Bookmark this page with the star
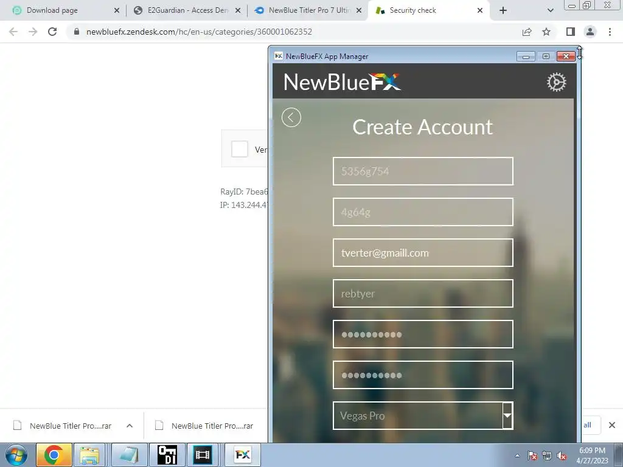 546,32
